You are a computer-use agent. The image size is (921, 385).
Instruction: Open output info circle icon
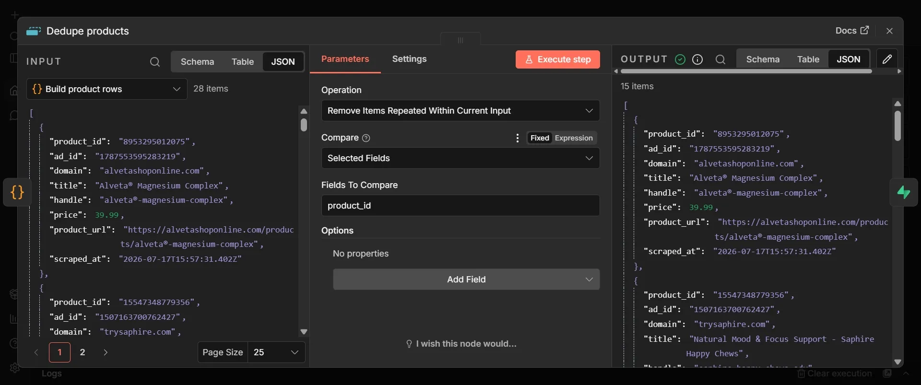[x=697, y=59]
